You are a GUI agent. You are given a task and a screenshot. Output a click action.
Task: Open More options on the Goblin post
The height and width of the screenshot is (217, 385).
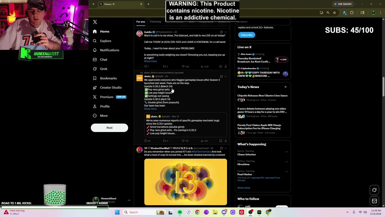point(226,32)
